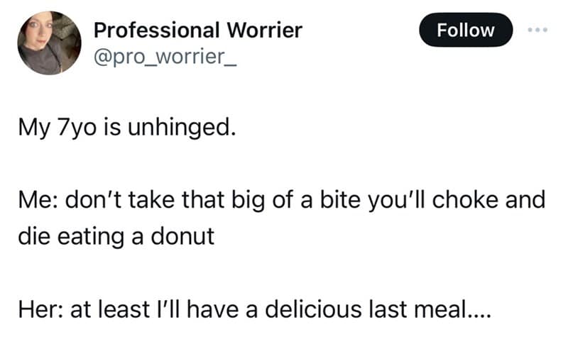Click the line "My 7yo is unhinged."
The height and width of the screenshot is (344, 568).
125,131
